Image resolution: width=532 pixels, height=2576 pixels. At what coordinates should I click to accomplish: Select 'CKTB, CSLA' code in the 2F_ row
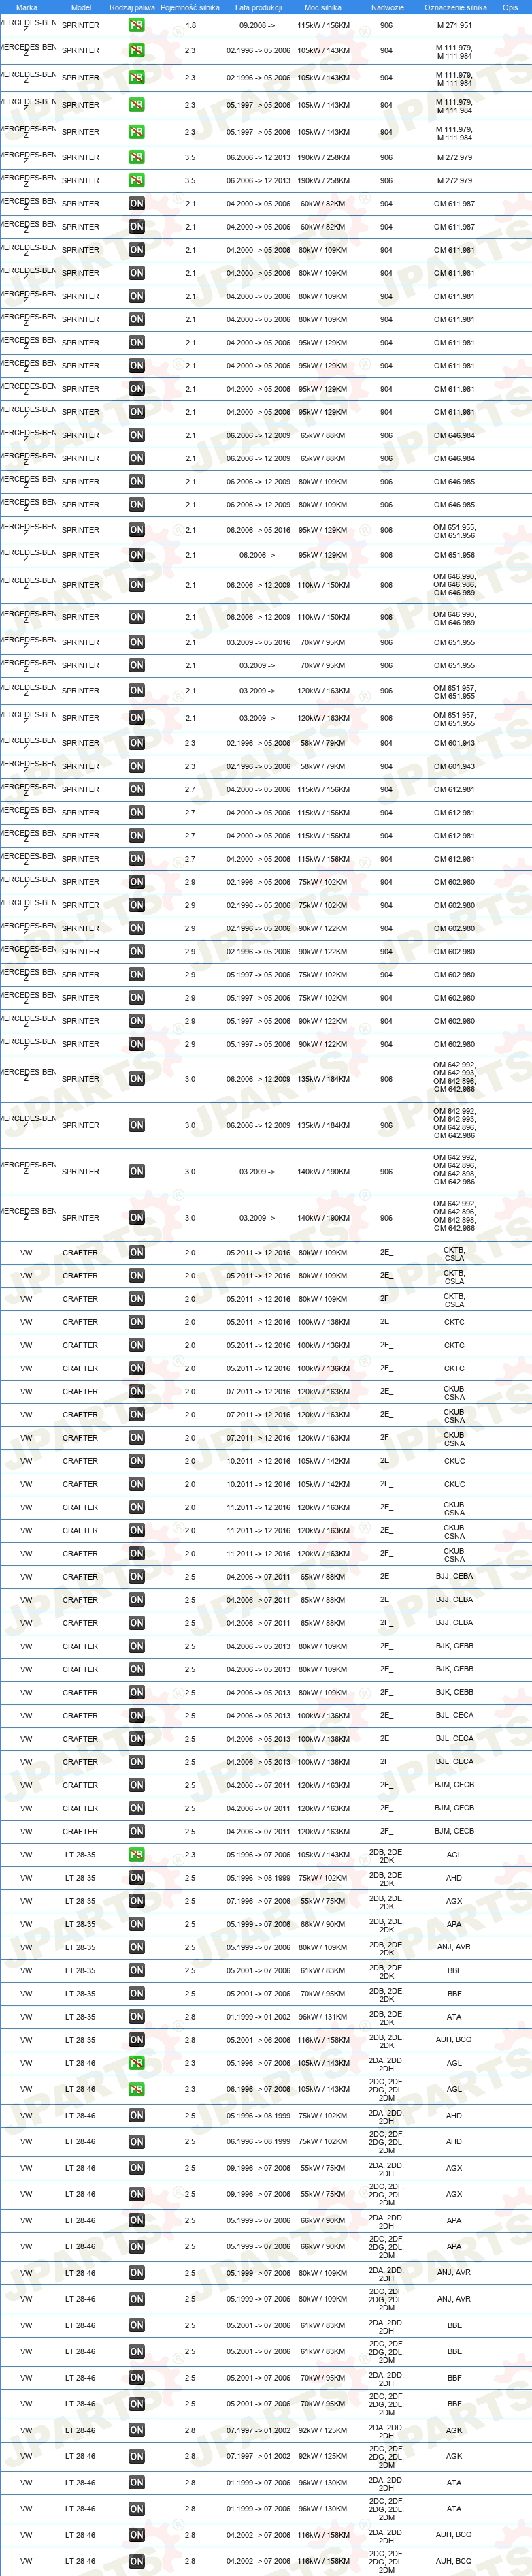click(454, 1300)
